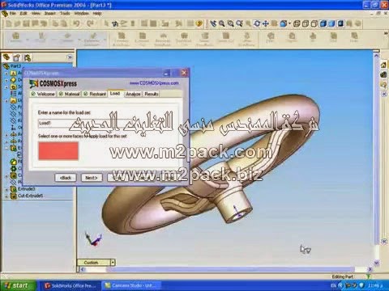Screen dimensions: 389x291
Task: Activate the Pan four-arrow tool
Action: (266, 23)
